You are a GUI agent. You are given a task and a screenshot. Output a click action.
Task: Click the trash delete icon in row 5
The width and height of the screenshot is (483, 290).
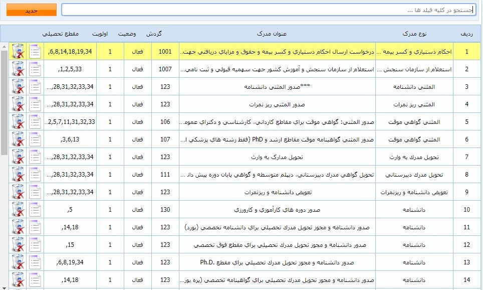click(18, 122)
